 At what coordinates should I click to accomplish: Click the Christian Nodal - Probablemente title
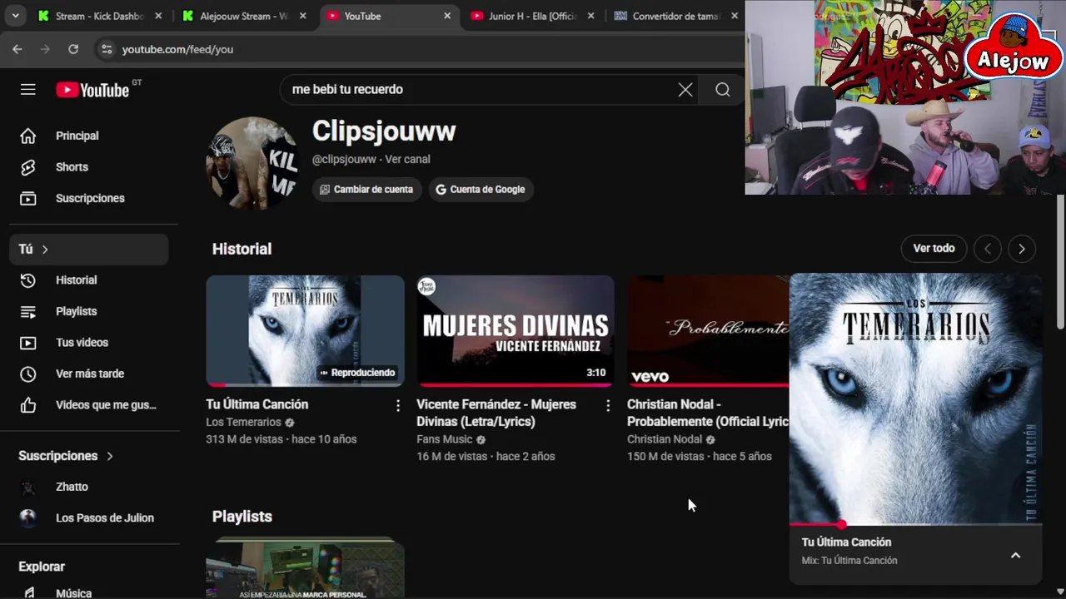pyautogui.click(x=707, y=413)
